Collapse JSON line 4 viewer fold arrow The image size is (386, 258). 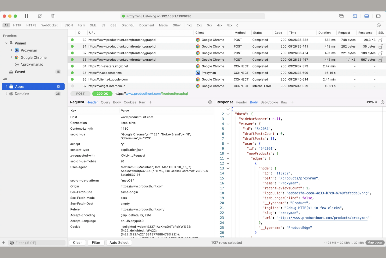pyautogui.click(x=228, y=124)
